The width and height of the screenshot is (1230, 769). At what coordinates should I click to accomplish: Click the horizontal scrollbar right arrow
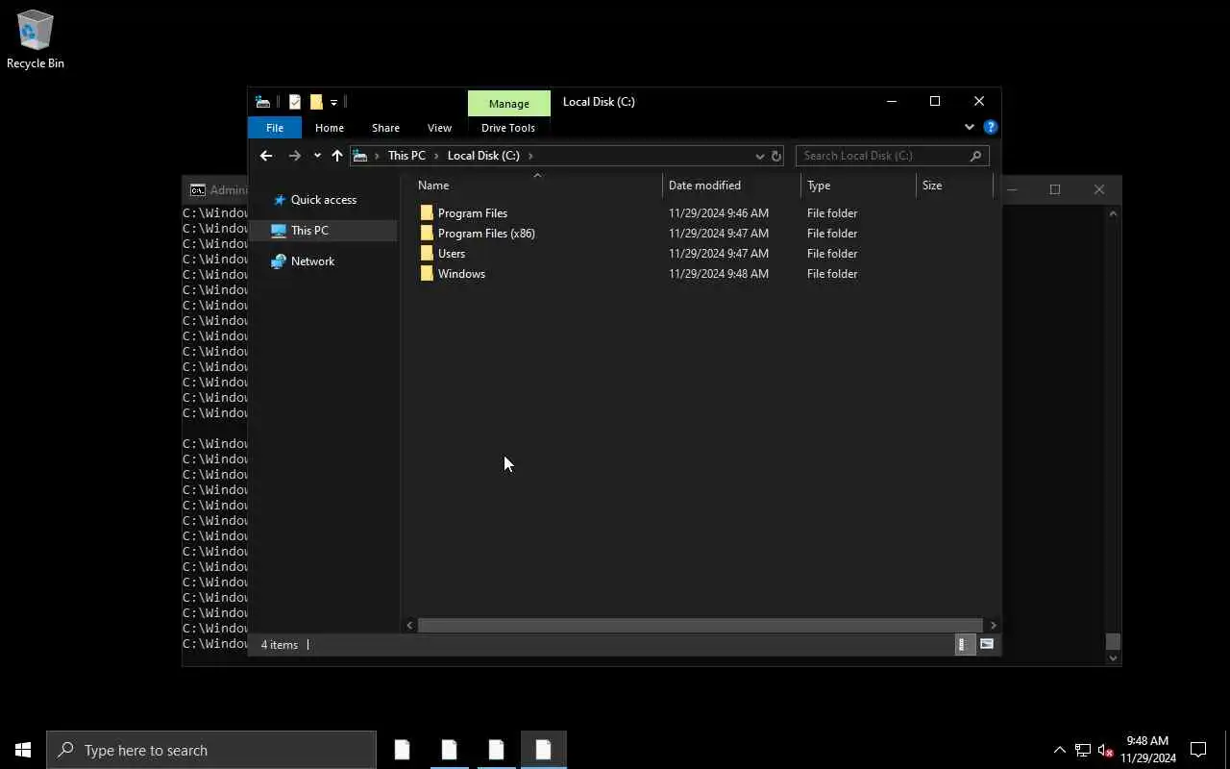pos(993,625)
